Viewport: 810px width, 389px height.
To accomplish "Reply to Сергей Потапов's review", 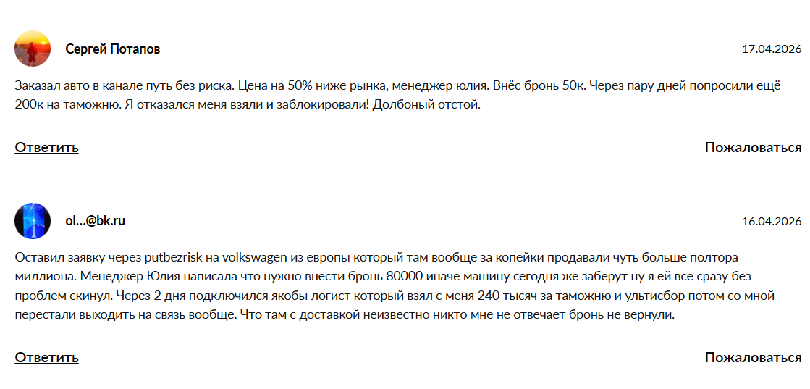I will point(46,148).
